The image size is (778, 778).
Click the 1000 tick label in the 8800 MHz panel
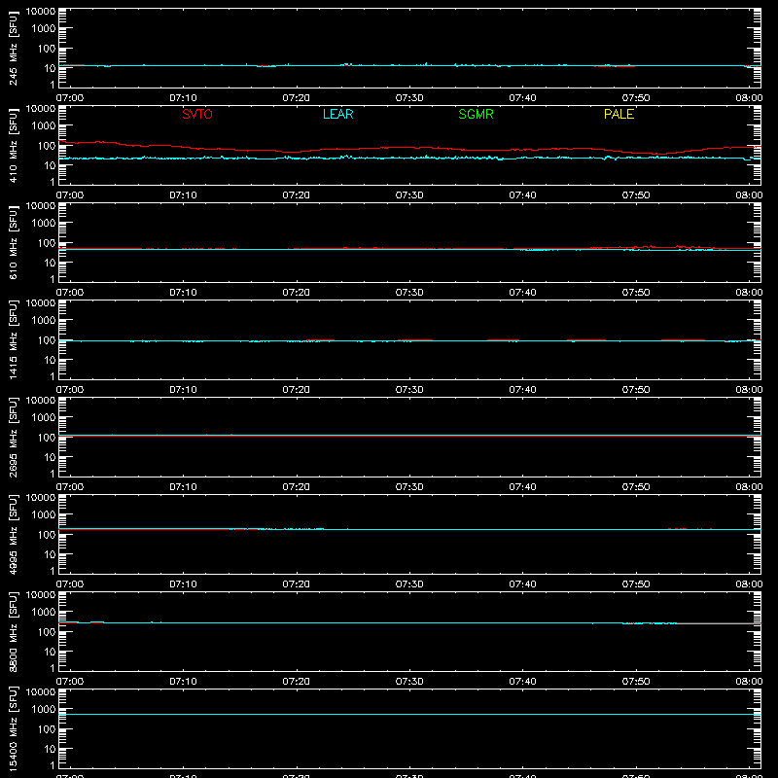click(44, 613)
